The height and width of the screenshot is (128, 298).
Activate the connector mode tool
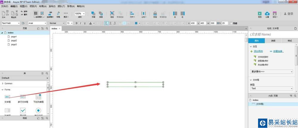tap(51, 13)
